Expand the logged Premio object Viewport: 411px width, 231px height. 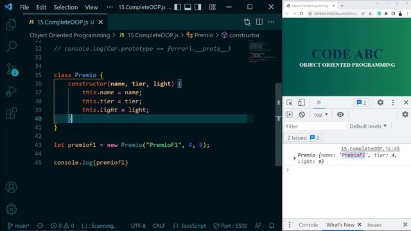[294, 158]
